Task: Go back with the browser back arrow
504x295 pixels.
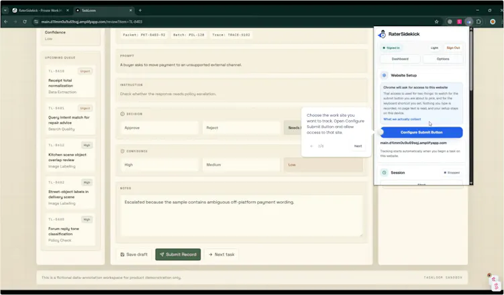Action: (x=6, y=22)
